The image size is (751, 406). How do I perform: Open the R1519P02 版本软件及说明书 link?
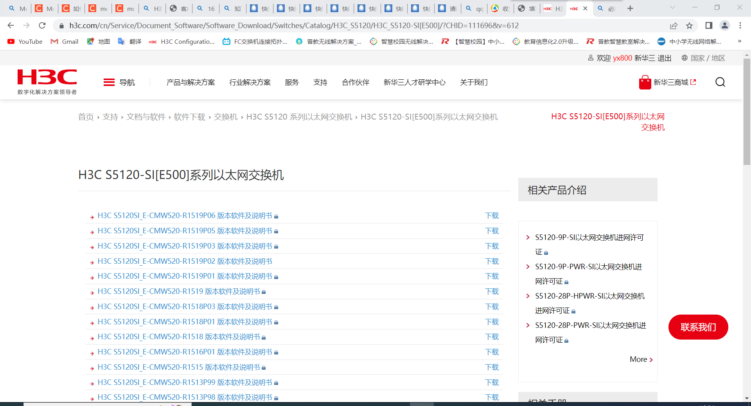tap(185, 261)
